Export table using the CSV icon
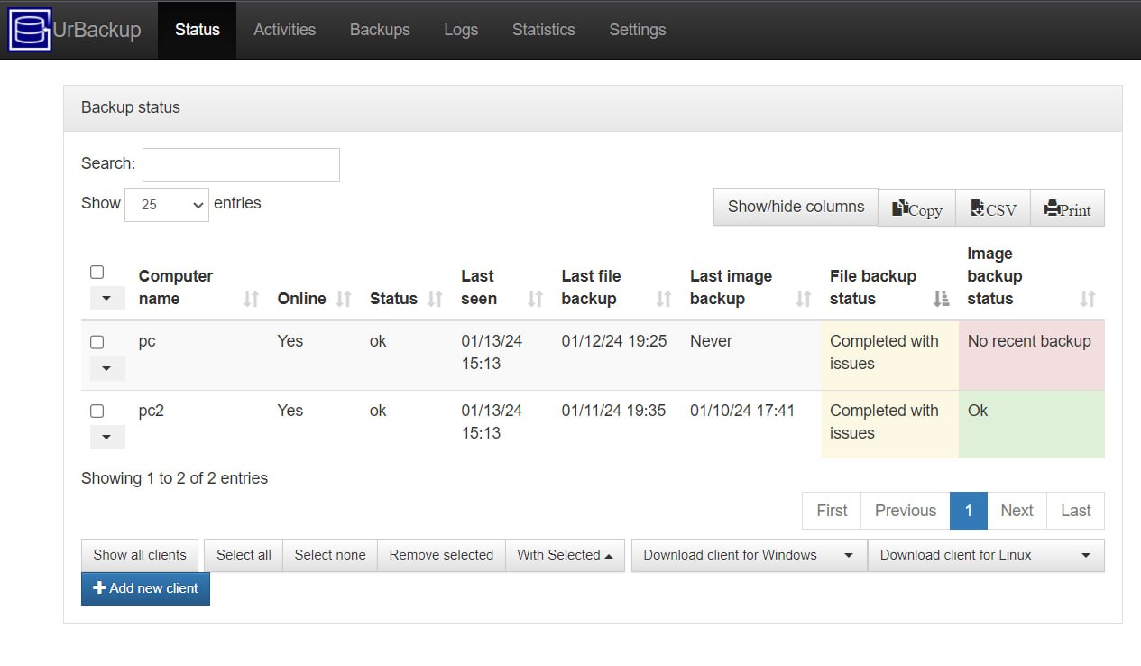Screen dimensions: 1141x666 pyautogui.click(x=992, y=208)
